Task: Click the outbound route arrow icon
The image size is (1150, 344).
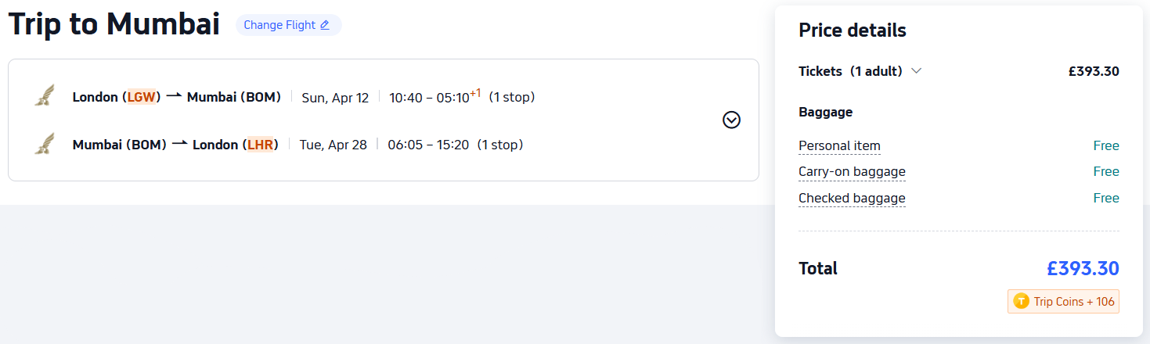Action: point(174,97)
